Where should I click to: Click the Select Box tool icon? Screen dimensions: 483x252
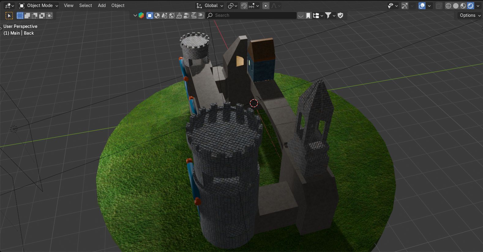(9, 15)
